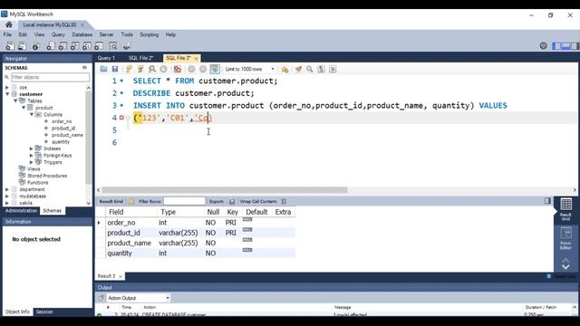Open the Database menu

coord(82,34)
